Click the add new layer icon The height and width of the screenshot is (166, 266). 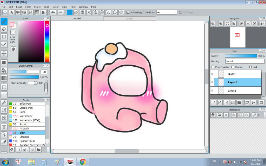pos(214,102)
